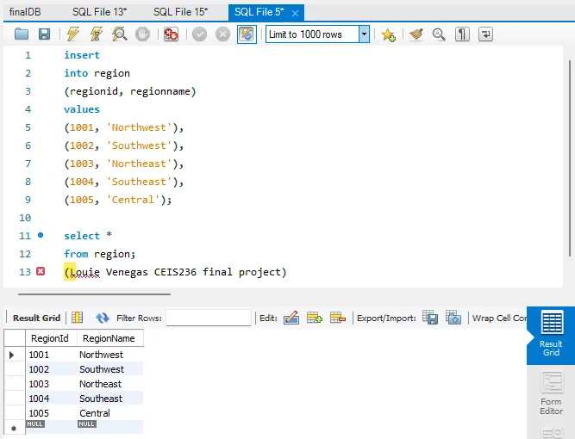This screenshot has height=439, width=575.
Task: Select the Result Grid side panel button
Action: (x=551, y=335)
